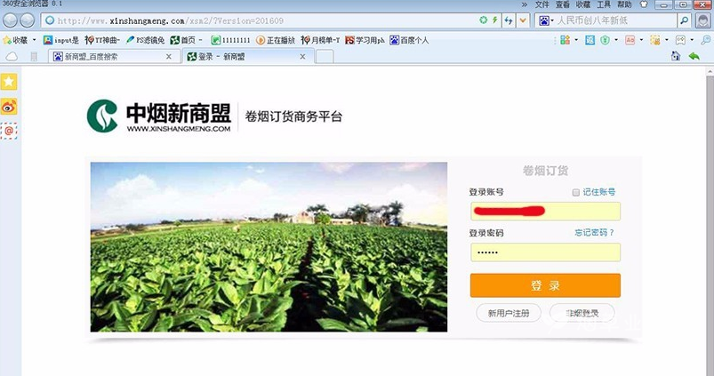Focus the 登录账号 input field
Viewport: 714px width, 376px height.
pyautogui.click(x=545, y=212)
